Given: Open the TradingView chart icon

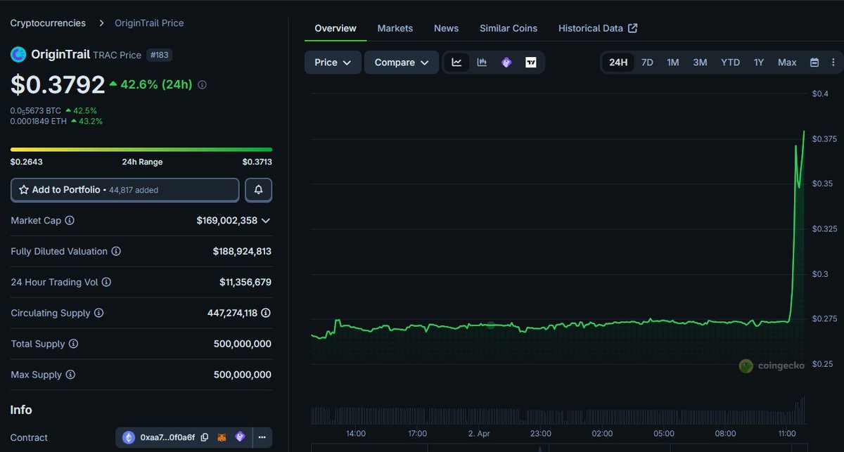Looking at the screenshot, I should [531, 63].
